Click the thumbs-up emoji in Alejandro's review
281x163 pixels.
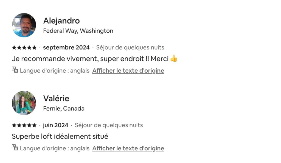click(174, 58)
